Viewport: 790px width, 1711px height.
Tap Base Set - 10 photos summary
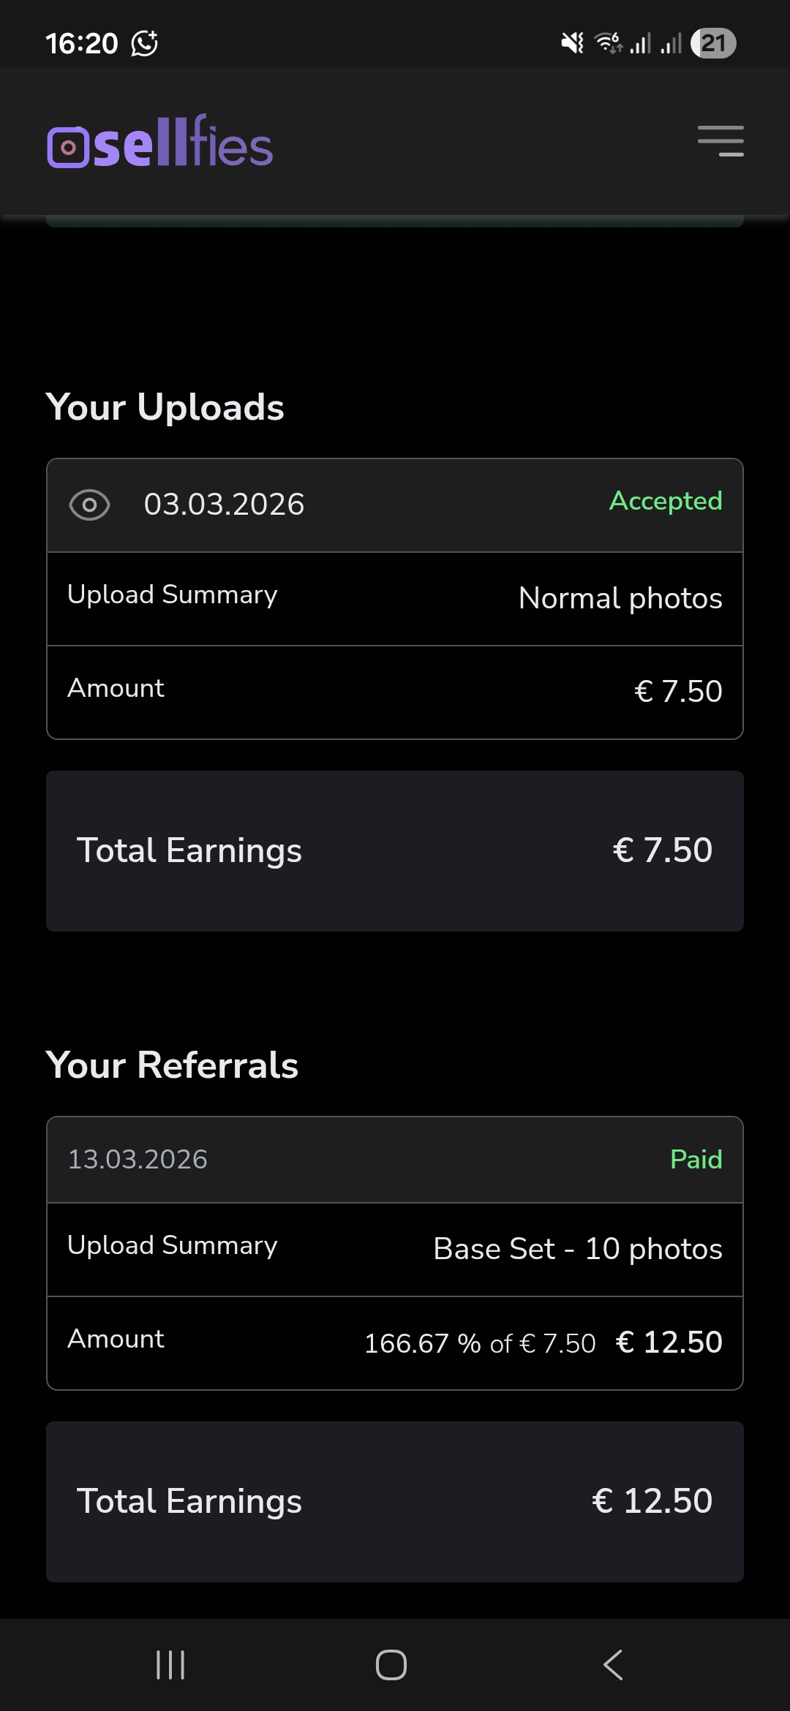coord(577,1249)
